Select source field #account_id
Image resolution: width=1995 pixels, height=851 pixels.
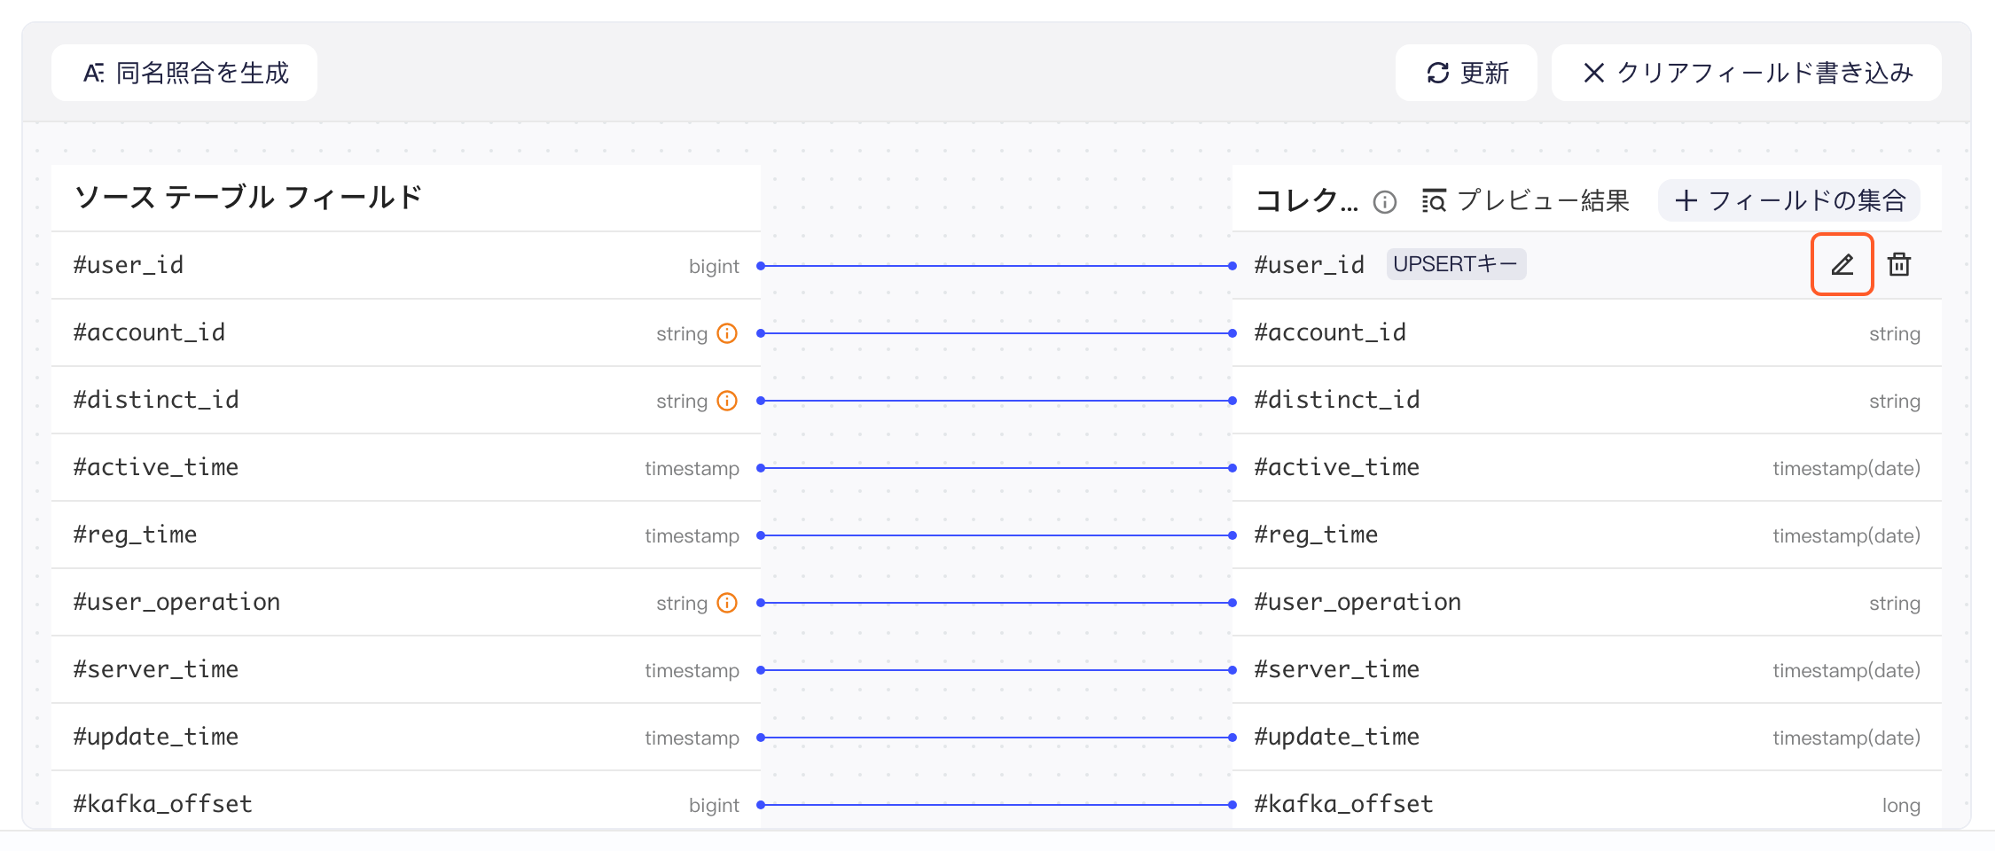406,332
